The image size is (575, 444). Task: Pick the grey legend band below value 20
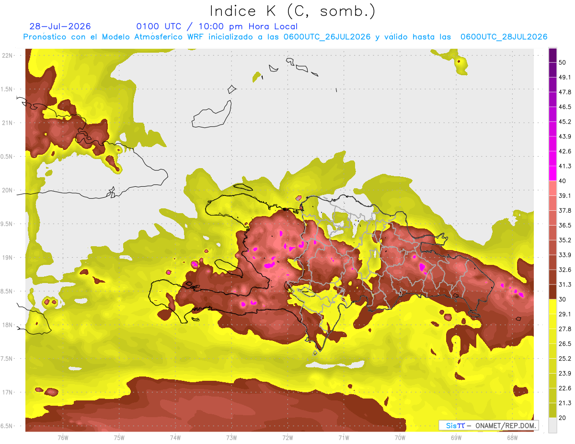tap(553, 425)
